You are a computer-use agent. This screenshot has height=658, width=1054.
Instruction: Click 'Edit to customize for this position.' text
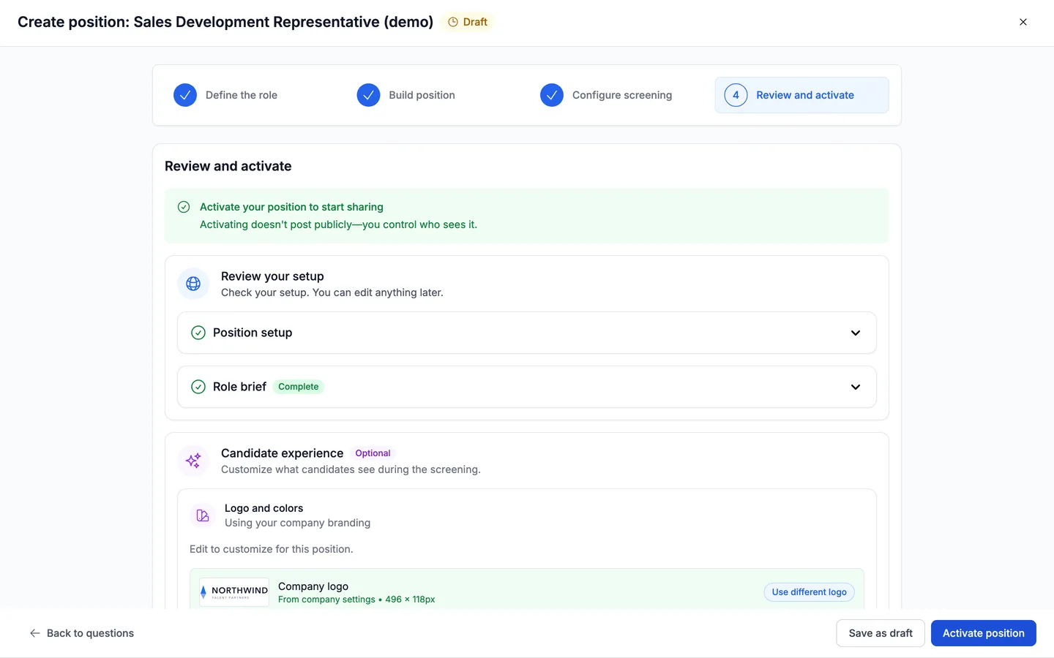point(271,549)
